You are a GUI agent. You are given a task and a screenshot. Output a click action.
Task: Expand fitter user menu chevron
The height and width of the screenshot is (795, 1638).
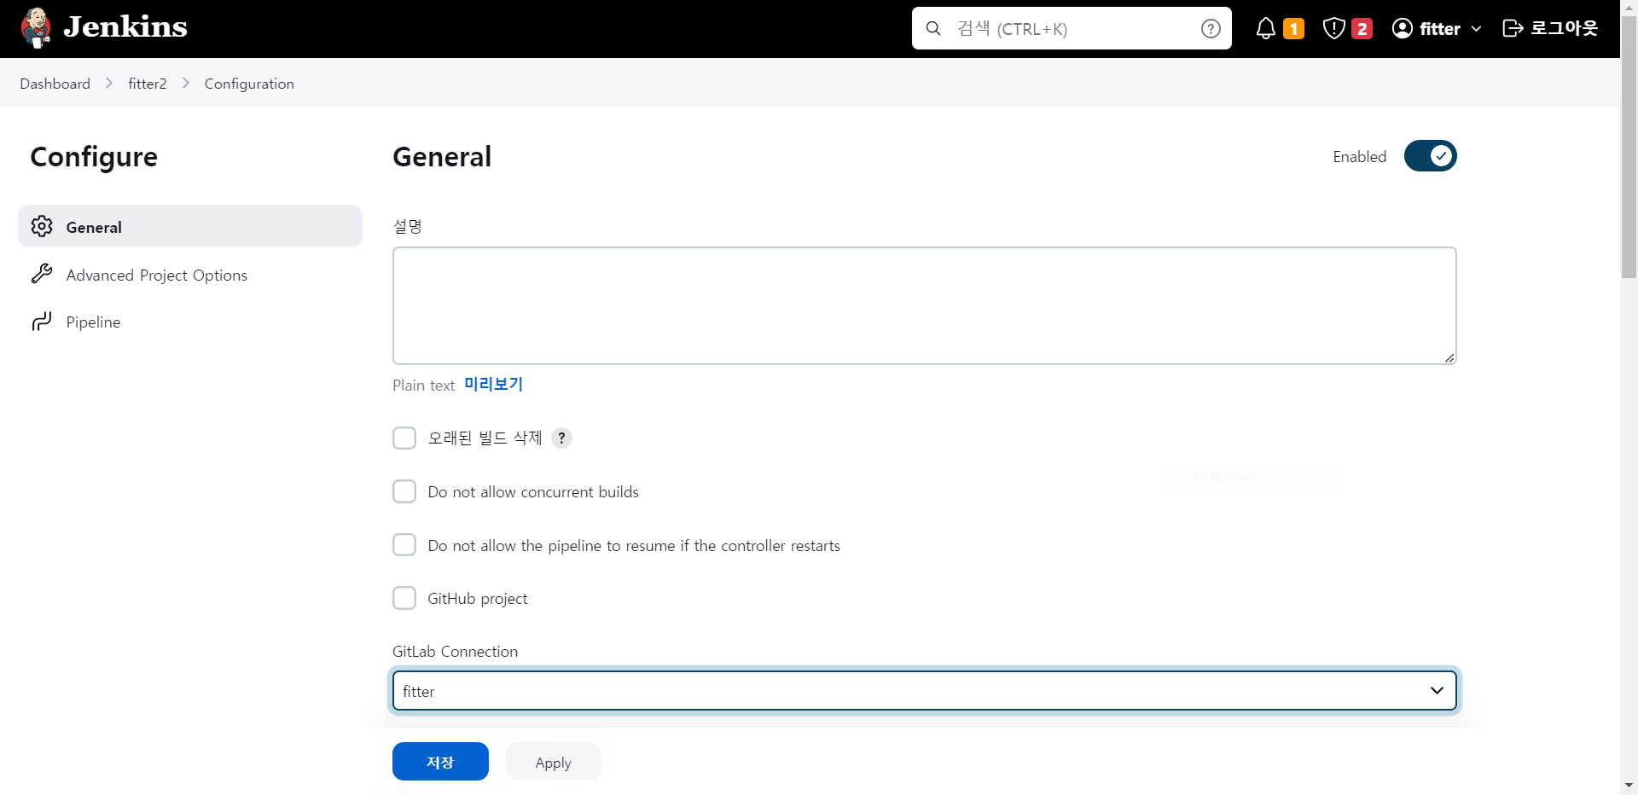1477,29
